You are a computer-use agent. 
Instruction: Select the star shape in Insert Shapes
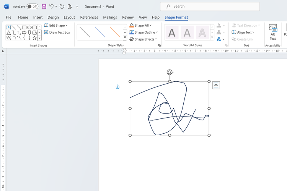point(34,38)
